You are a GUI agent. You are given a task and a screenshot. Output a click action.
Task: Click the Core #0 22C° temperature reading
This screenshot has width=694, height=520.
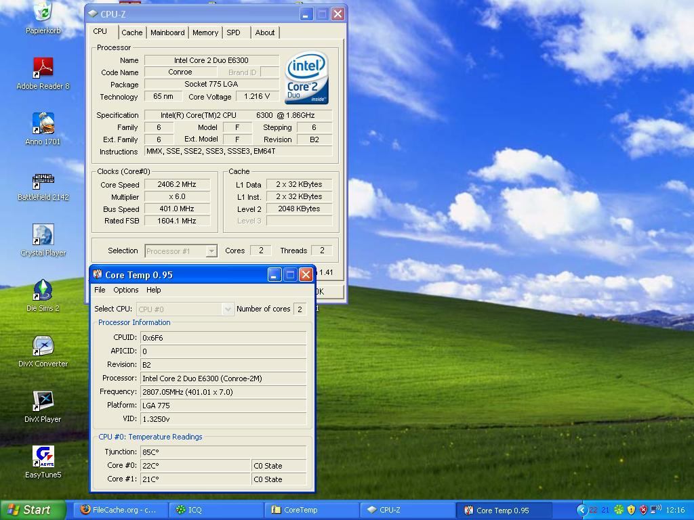(195, 466)
